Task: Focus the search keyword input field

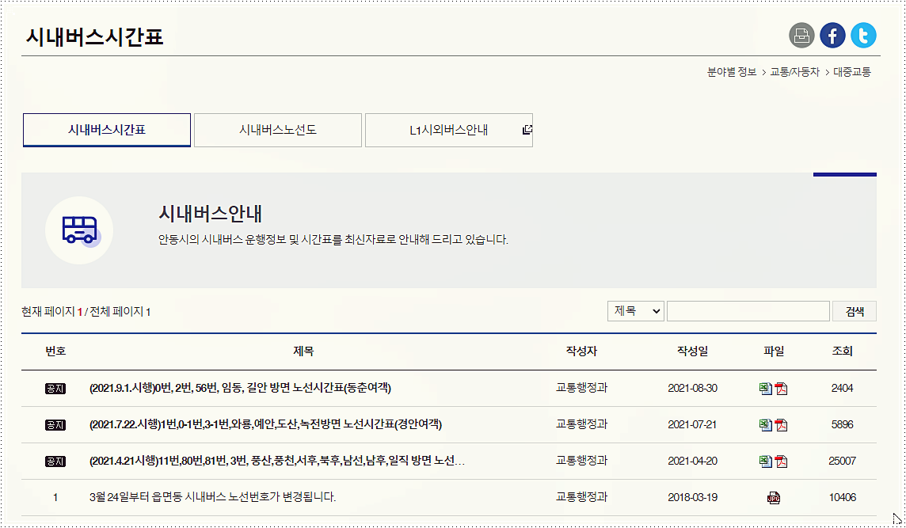Action: (x=748, y=311)
